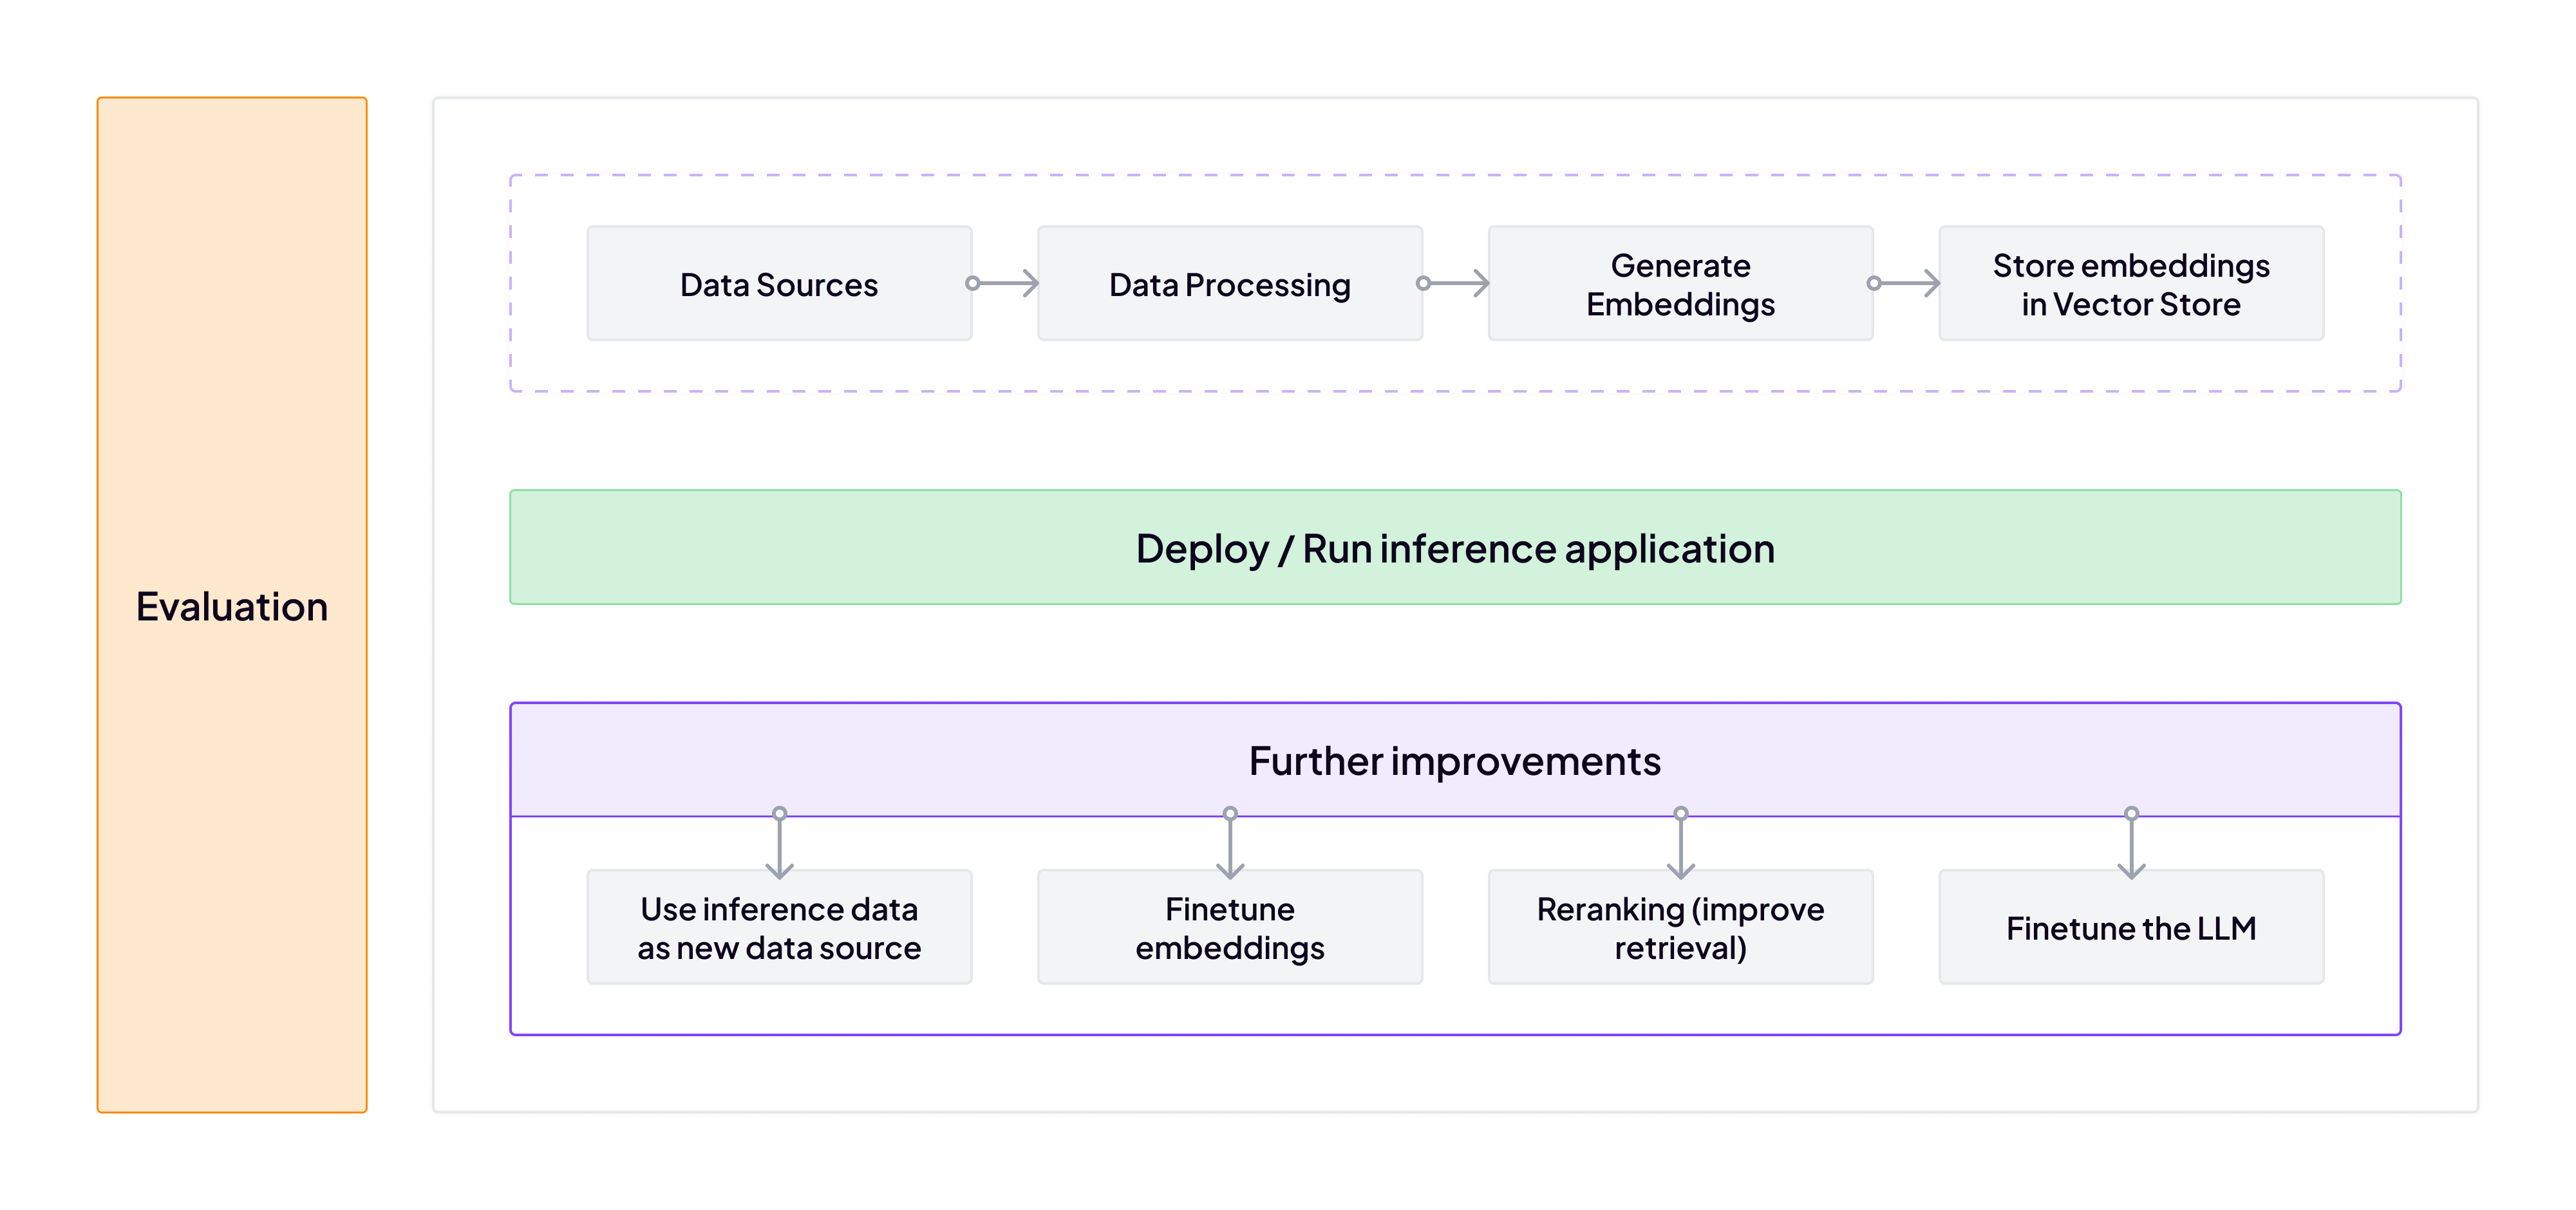Click the green Deploy / Run inference bar
The height and width of the screenshot is (1210, 2576).
[1455, 548]
